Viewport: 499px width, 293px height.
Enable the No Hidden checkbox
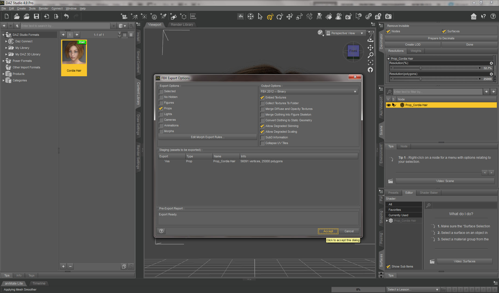pos(161,97)
